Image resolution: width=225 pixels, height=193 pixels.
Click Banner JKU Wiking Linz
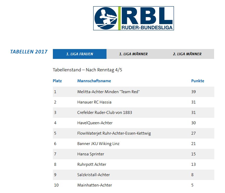click(98, 144)
